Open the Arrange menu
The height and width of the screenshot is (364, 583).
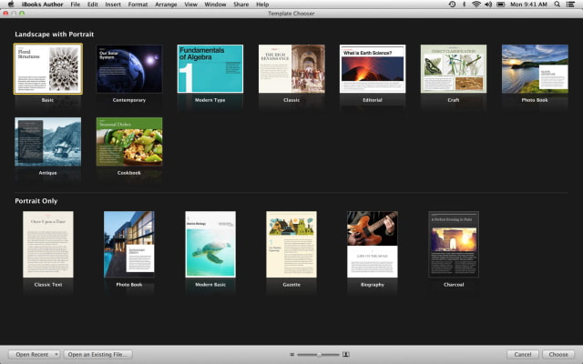click(167, 5)
